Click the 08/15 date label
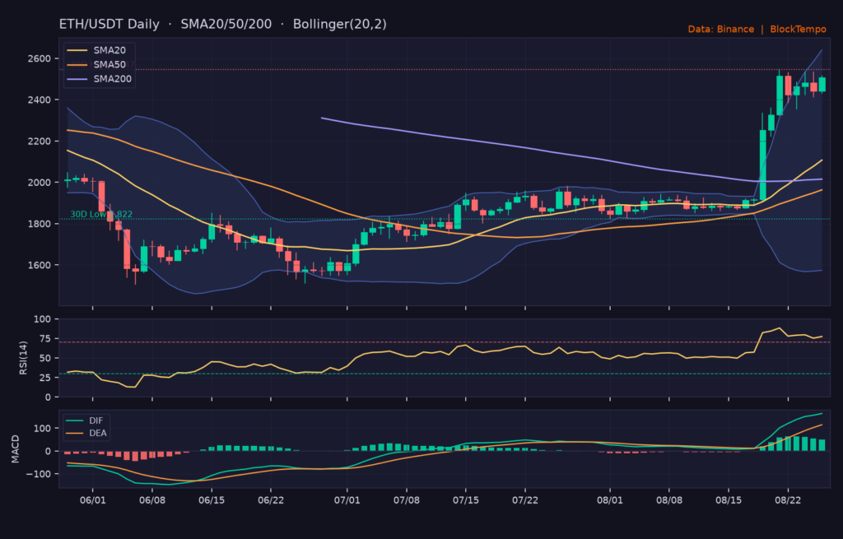 coord(729,500)
